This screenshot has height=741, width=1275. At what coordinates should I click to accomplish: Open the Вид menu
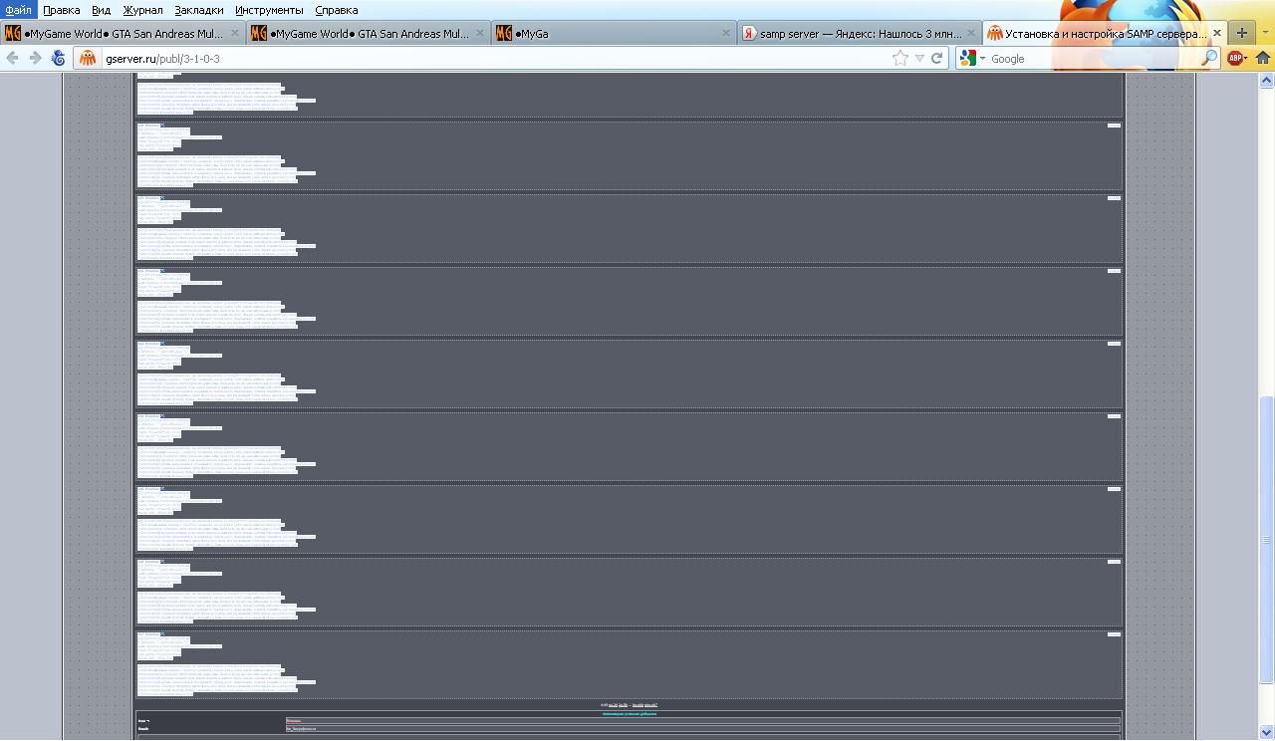pyautogui.click(x=101, y=10)
